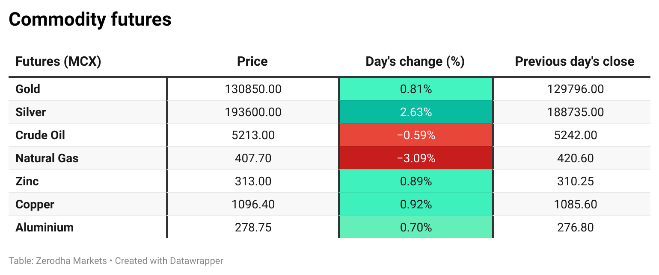Viewport: 659px width, 275px height.
Task: Click the Copper row label
Action: tap(35, 205)
